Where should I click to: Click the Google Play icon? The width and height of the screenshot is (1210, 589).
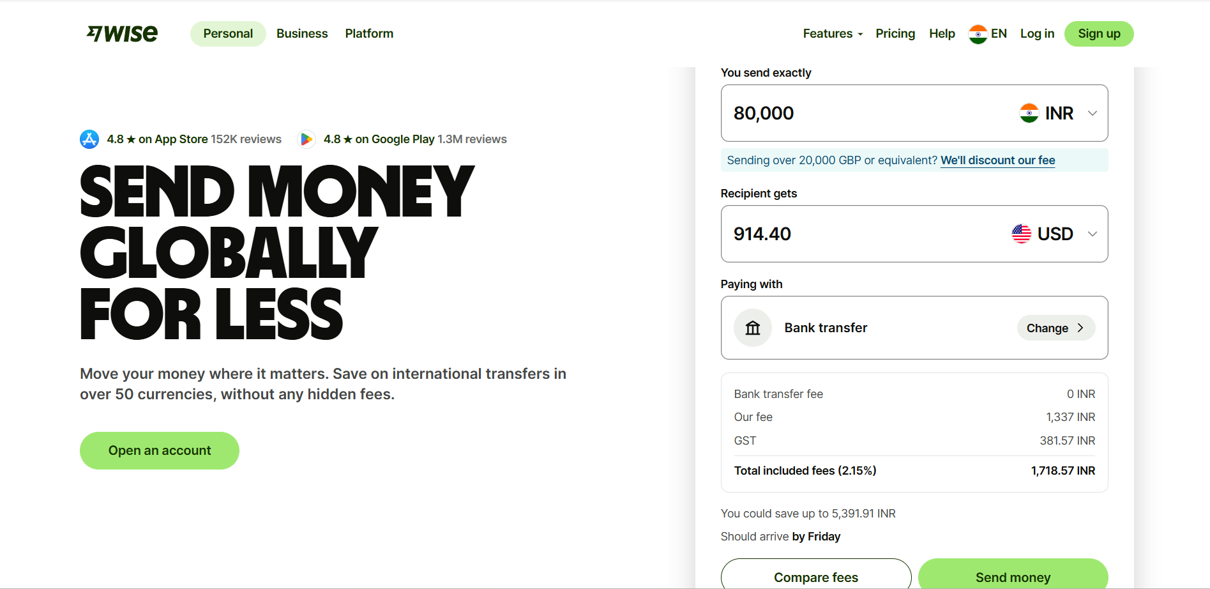click(x=306, y=139)
